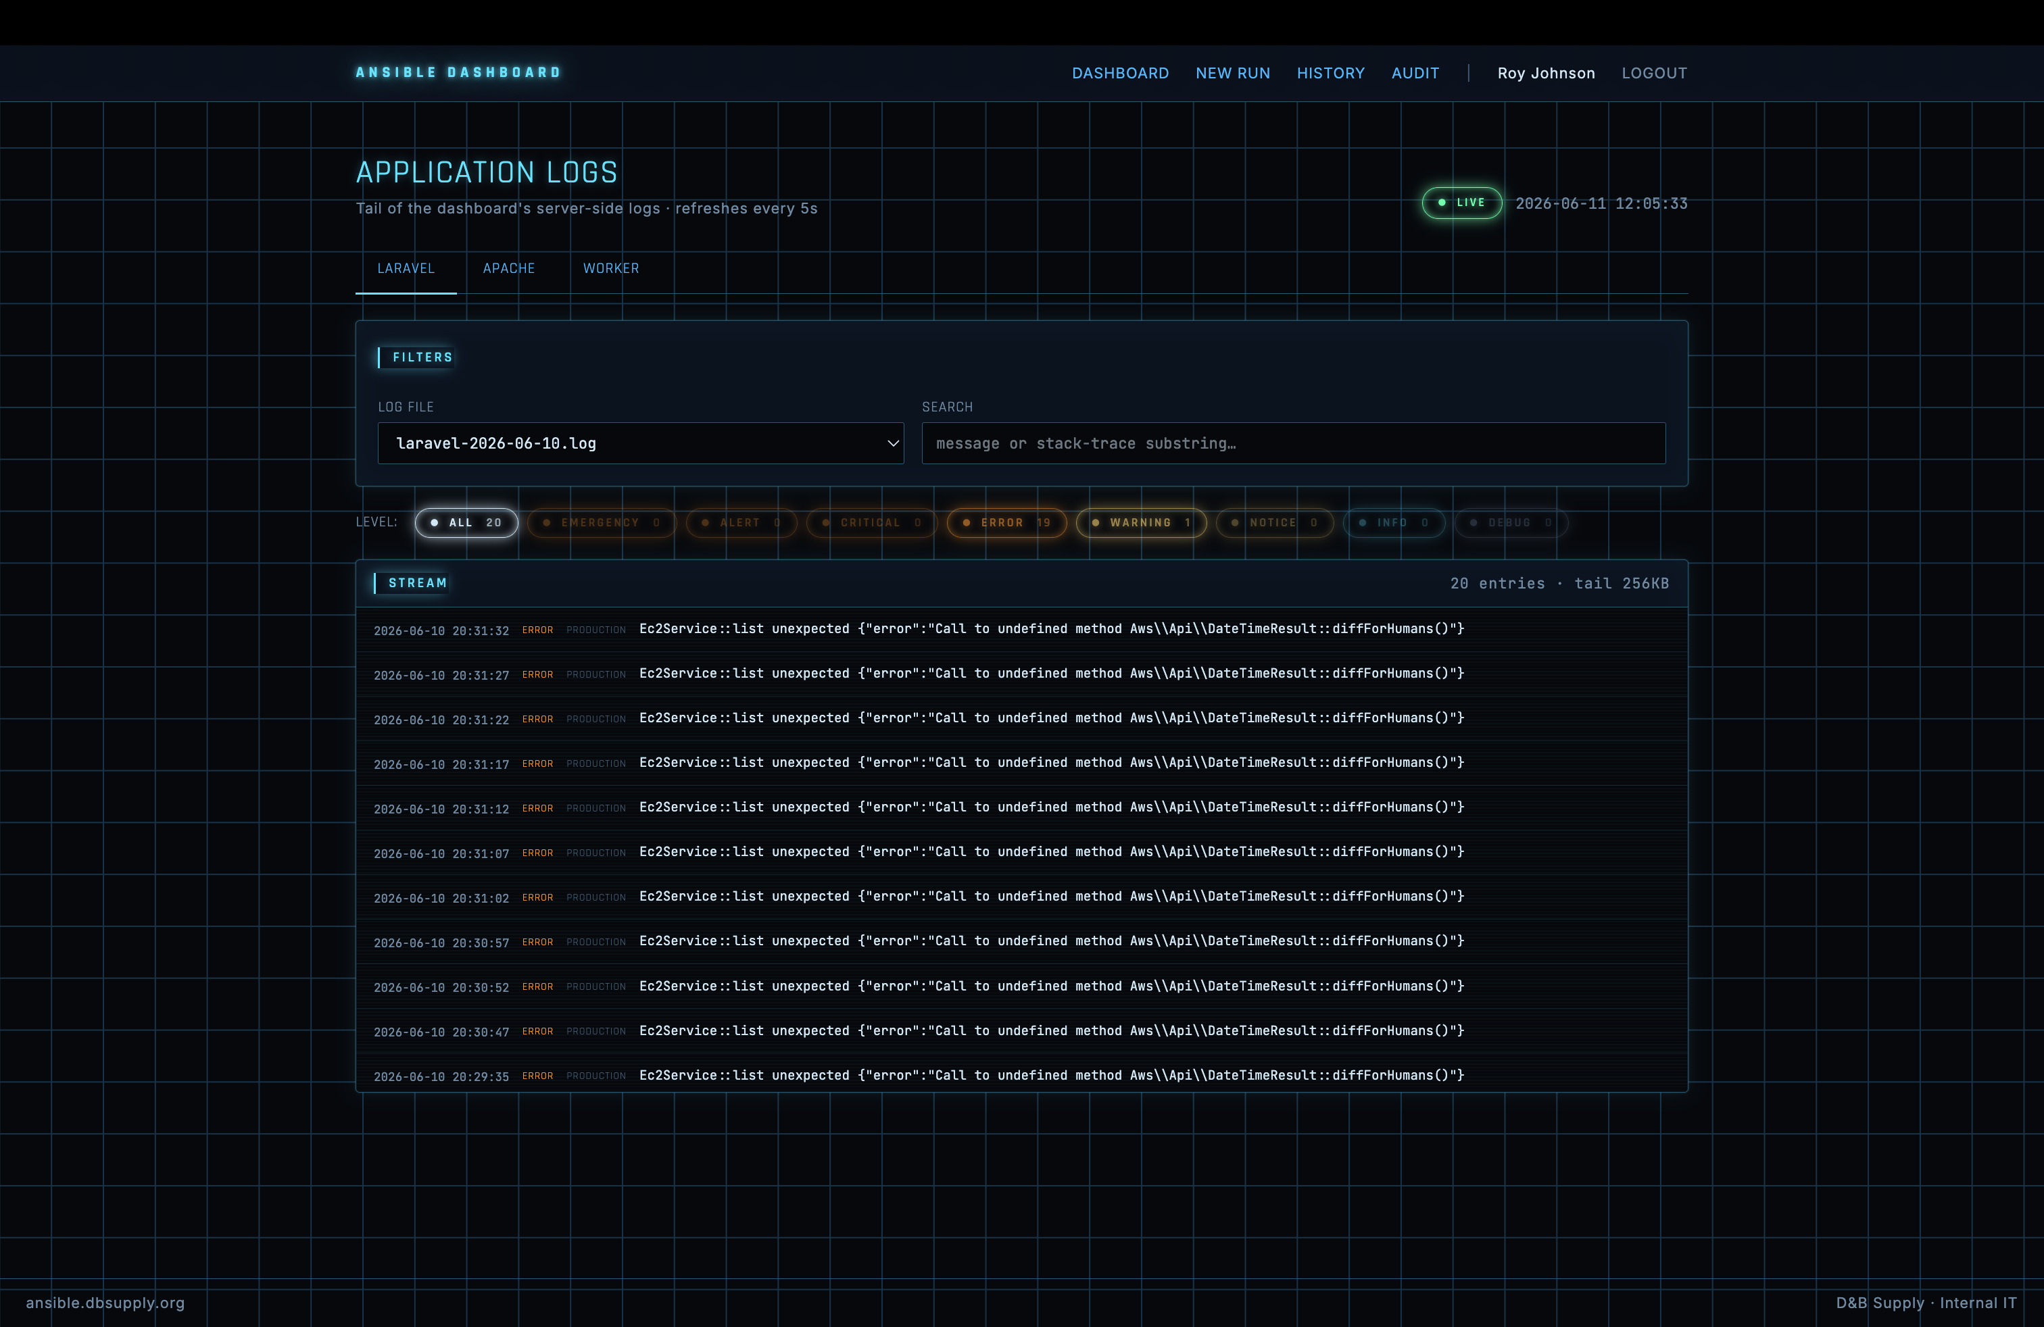Click the ansible.dbsupply.org footer text
Viewport: 2044px width, 1327px height.
tap(105, 1302)
